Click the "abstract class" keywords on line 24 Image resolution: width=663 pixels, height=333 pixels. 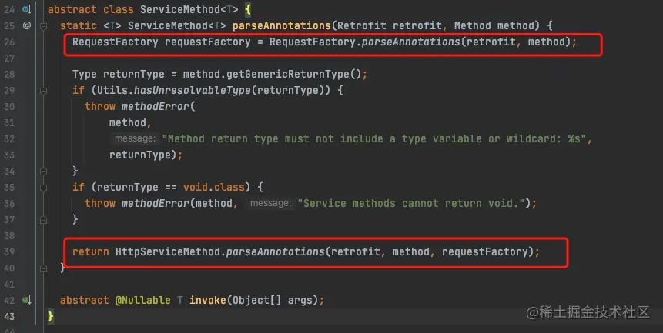(91, 9)
